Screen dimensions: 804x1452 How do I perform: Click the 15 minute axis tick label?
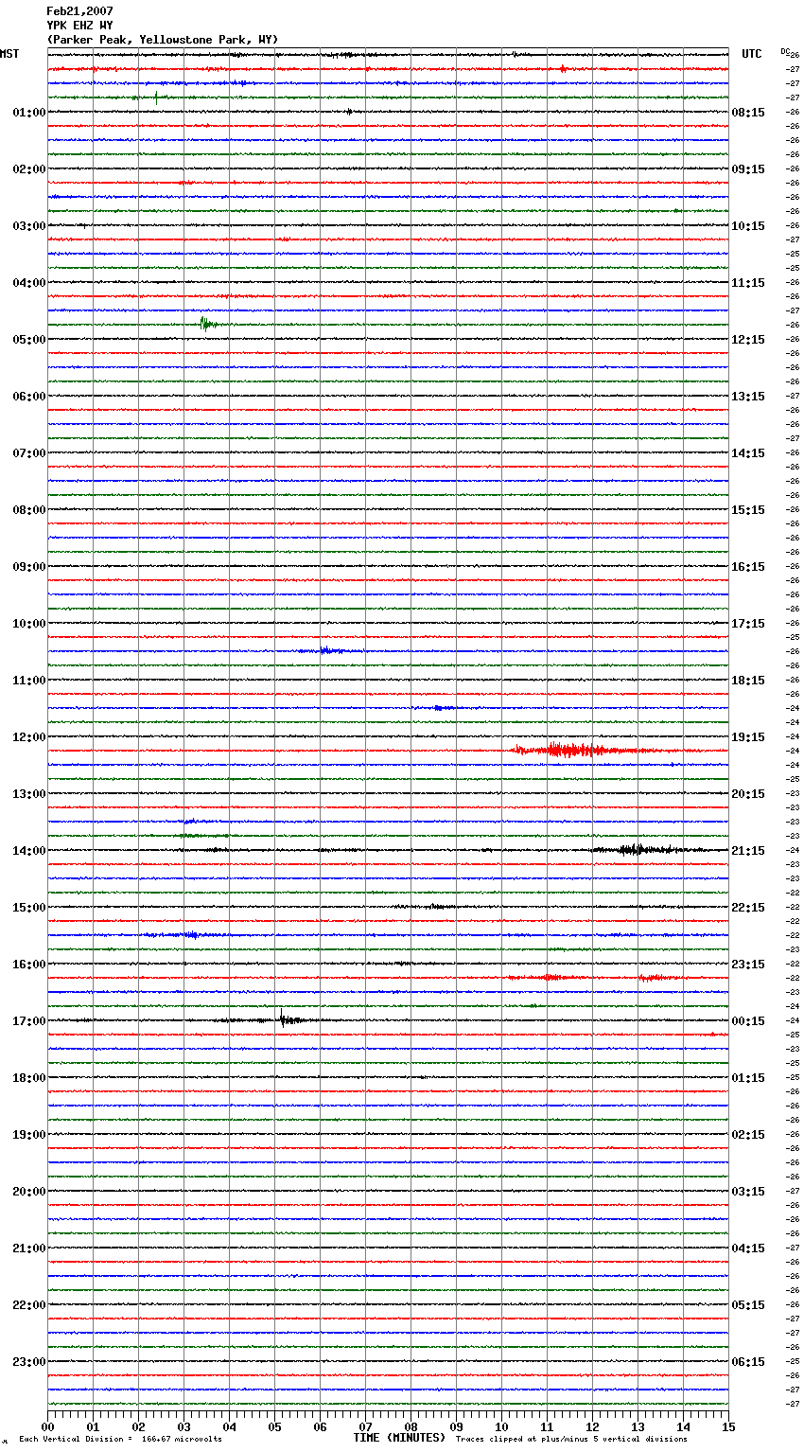(x=728, y=1427)
